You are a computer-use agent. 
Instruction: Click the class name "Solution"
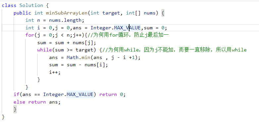tap(31, 5)
